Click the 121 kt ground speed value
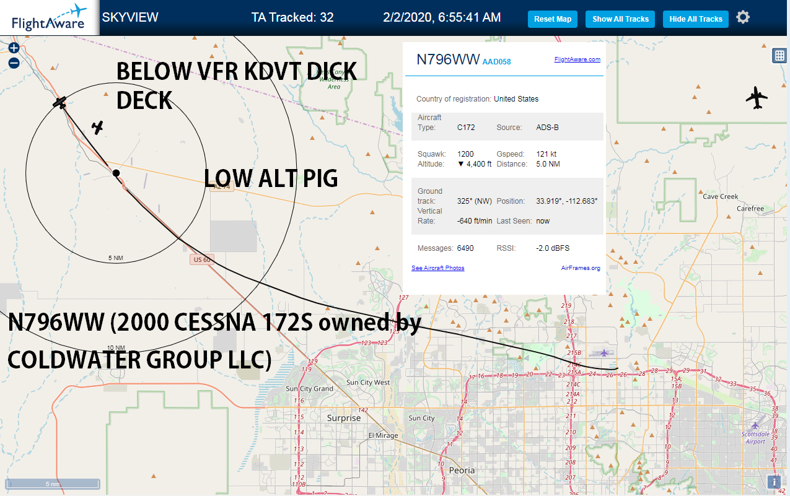 546,154
